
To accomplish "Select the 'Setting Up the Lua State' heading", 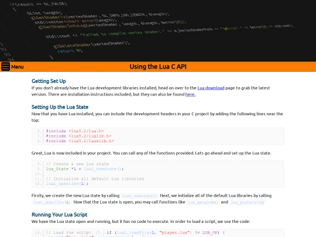I will [x=60, y=107].
